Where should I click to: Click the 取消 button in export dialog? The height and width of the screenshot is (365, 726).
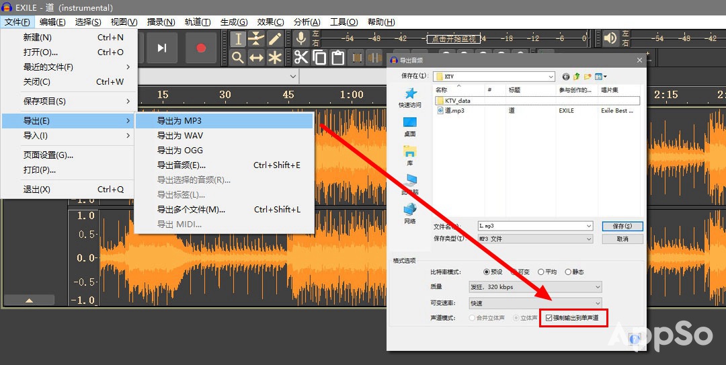pyautogui.click(x=622, y=239)
